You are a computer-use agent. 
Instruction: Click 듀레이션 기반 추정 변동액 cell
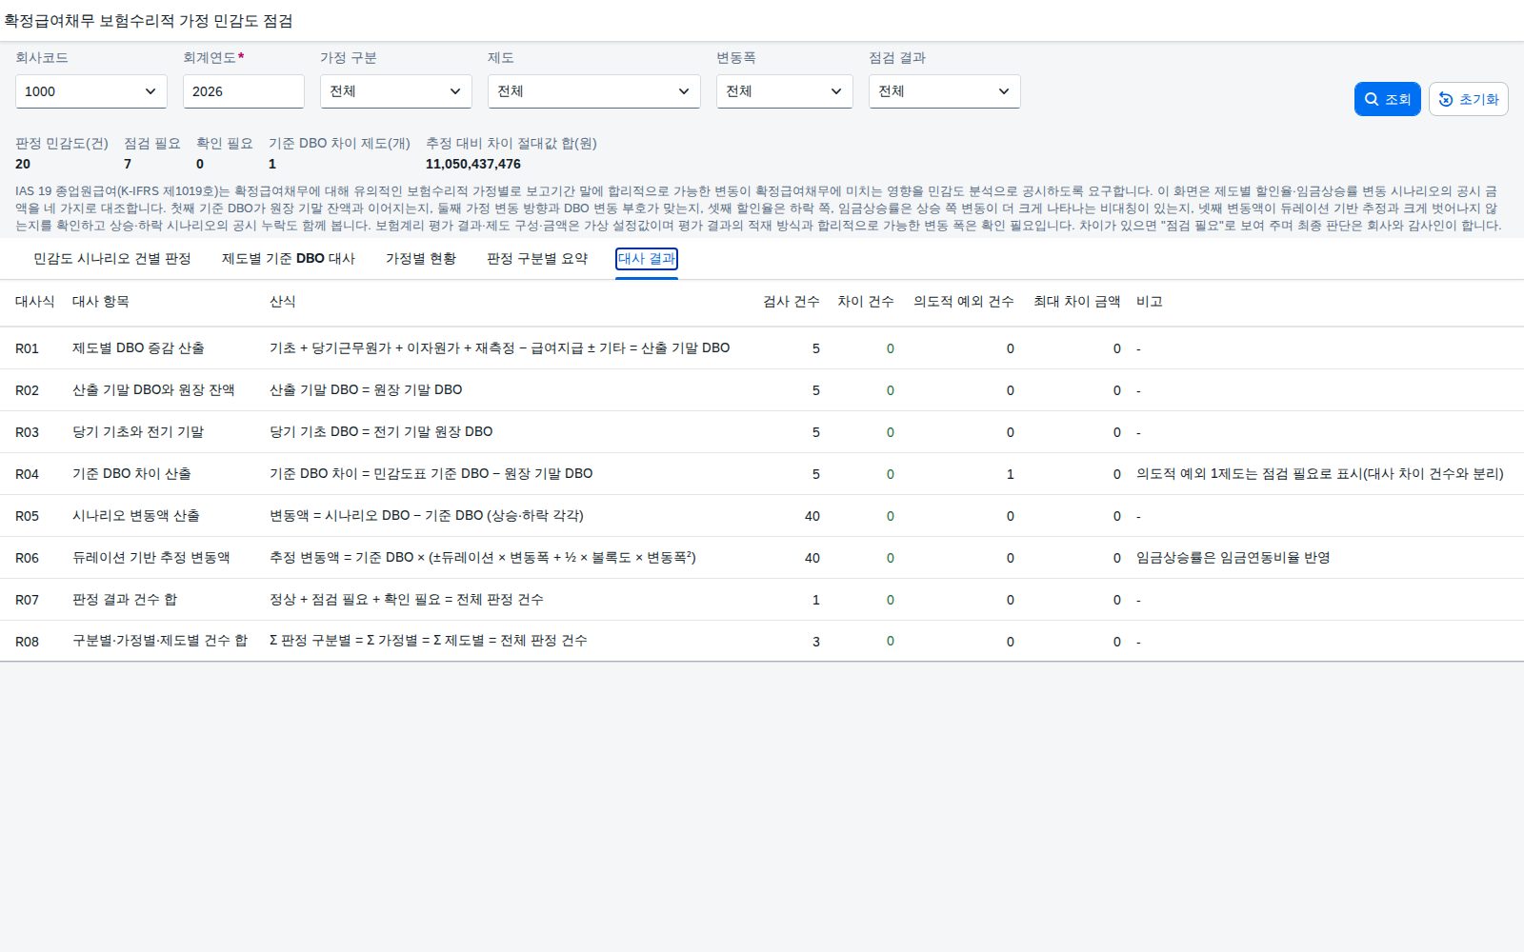151,558
